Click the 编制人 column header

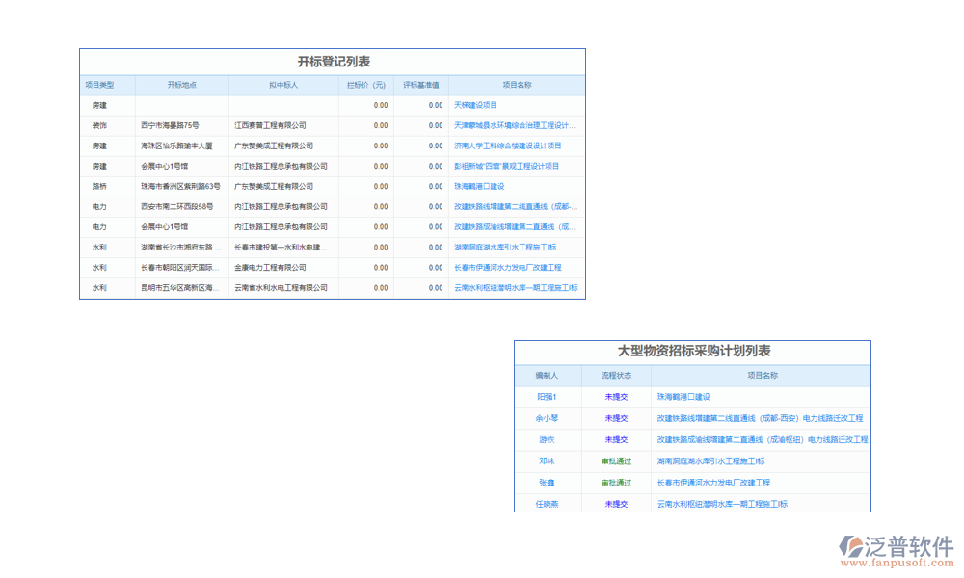(x=547, y=375)
